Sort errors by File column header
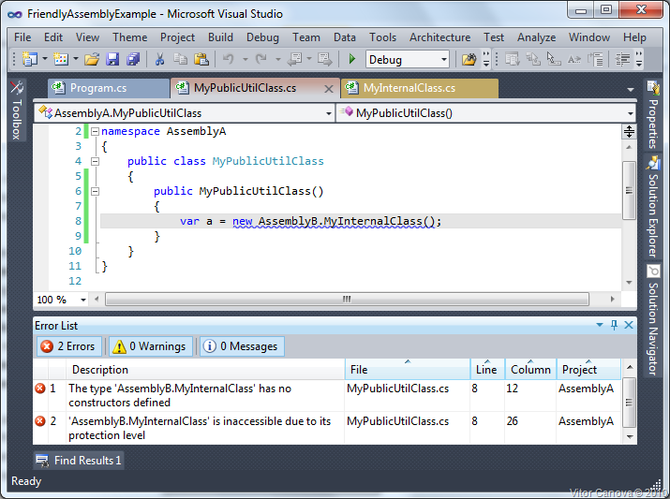Viewport: 670px width, 499px height. pyautogui.click(x=408, y=370)
